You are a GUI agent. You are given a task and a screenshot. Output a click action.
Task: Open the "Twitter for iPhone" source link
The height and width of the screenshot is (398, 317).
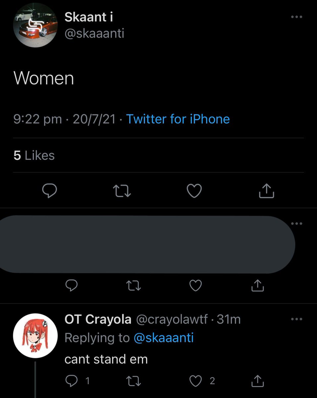(x=178, y=119)
